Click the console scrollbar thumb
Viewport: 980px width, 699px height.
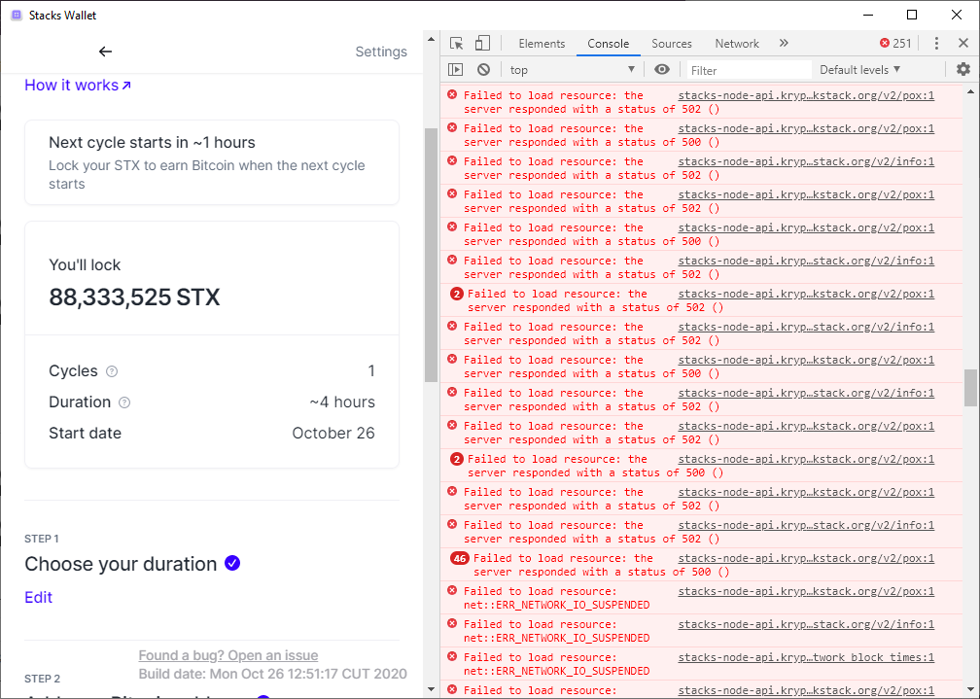pyautogui.click(x=970, y=388)
